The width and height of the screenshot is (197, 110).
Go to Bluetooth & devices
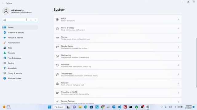coord(20,33)
